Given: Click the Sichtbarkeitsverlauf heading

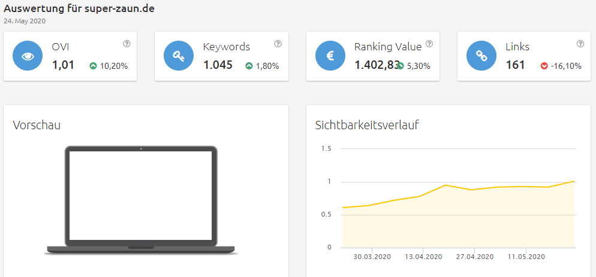Looking at the screenshot, I should [367, 125].
